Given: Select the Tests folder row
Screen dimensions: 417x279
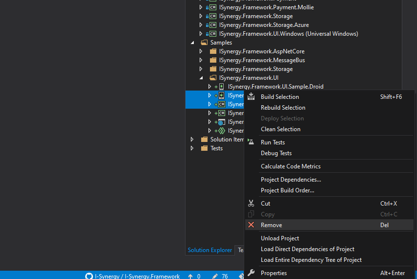Looking at the screenshot, I should (216, 148).
